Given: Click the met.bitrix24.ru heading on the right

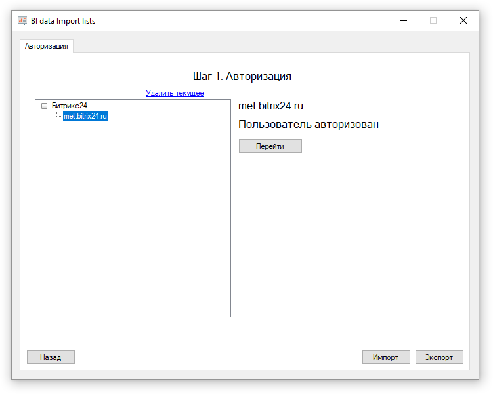Looking at the screenshot, I should pos(270,106).
